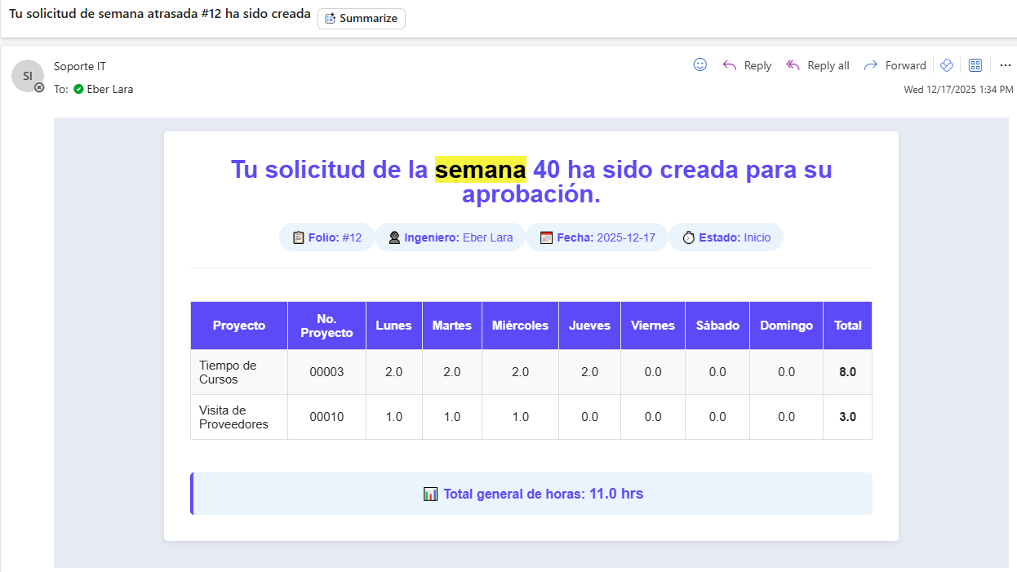Click the Folio #12 badge in the email
The height and width of the screenshot is (572, 1017).
point(326,237)
